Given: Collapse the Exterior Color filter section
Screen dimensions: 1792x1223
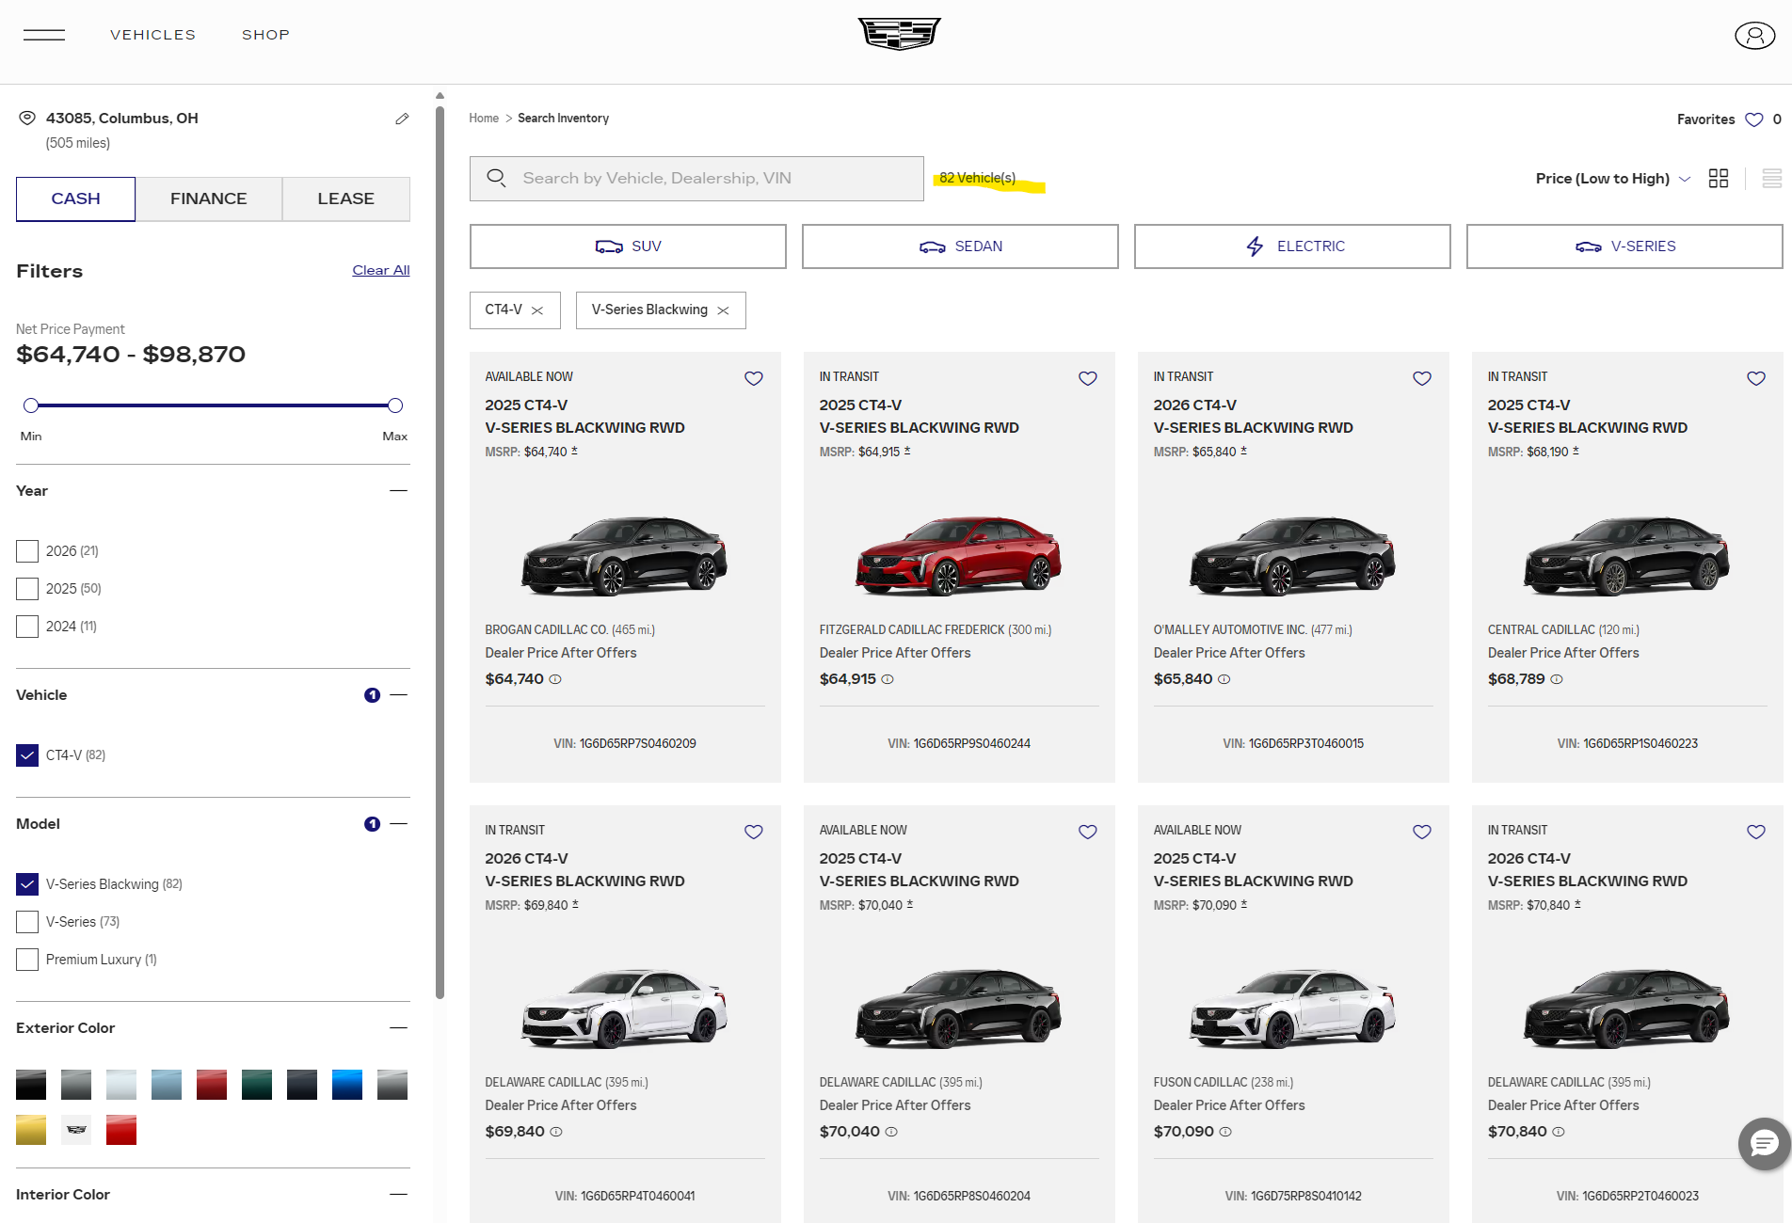Looking at the screenshot, I should 399,1027.
